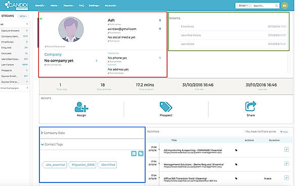Open the Activities Filter button
The image size is (295, 186).
284,132
